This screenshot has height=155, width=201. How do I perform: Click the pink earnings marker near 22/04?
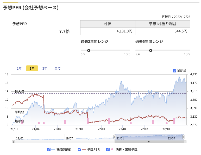131,123
